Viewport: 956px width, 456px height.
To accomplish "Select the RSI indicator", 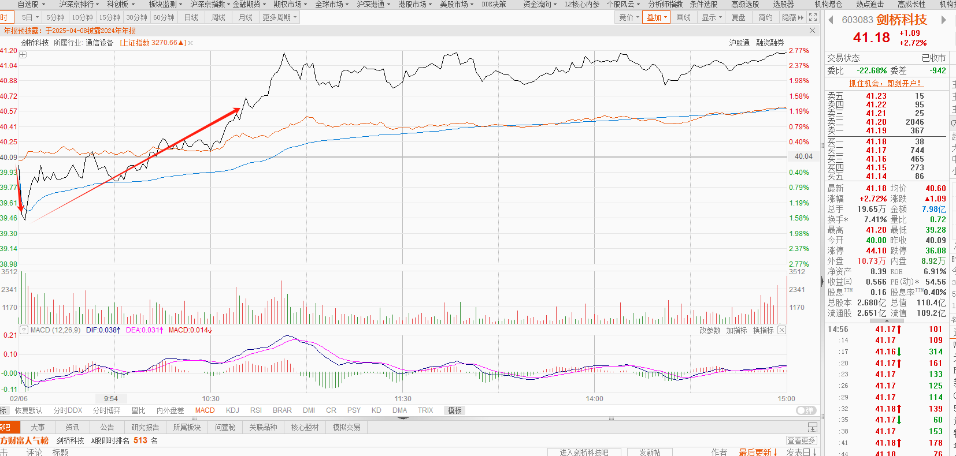I will tap(256, 410).
